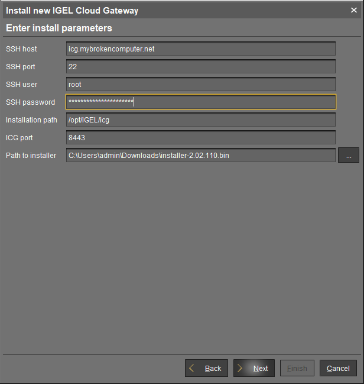
Task: Click the ICG port field showing 8443
Action: pyautogui.click(x=201, y=138)
